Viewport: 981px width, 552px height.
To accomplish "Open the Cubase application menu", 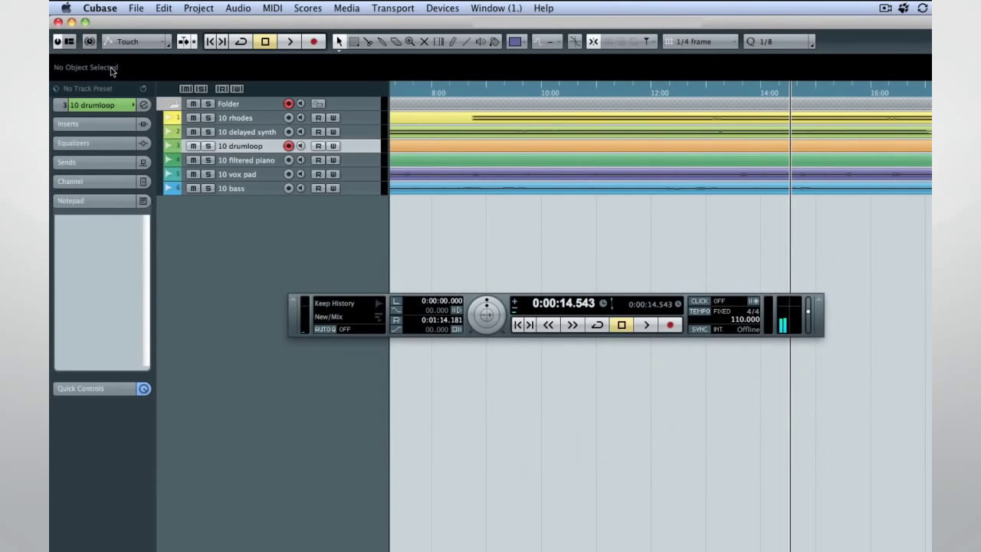I will pos(100,8).
